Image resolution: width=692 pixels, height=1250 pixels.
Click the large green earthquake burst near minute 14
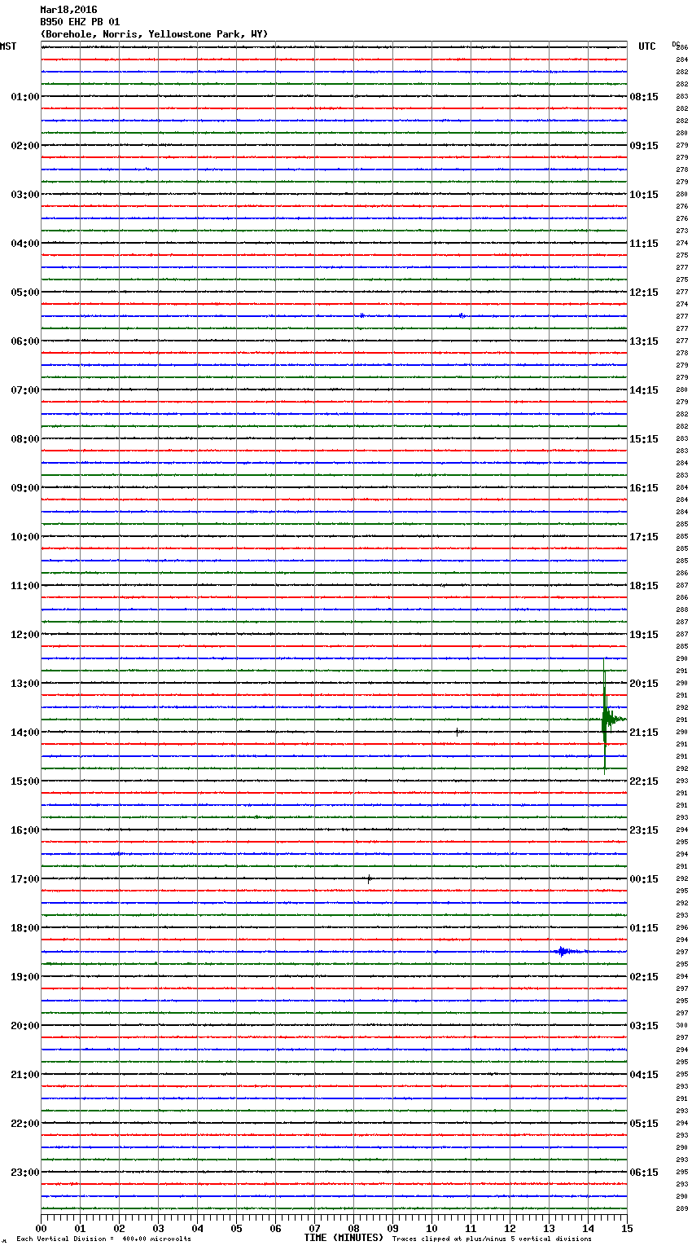coord(606,719)
